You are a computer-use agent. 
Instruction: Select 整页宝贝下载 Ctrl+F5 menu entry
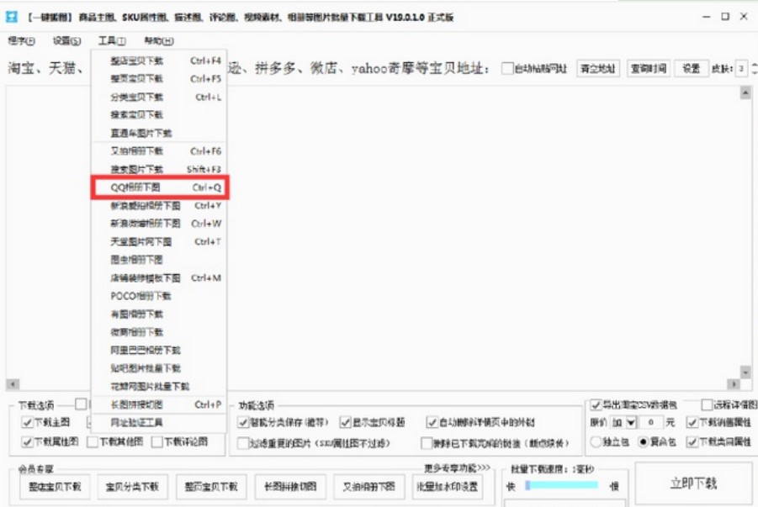pos(159,78)
